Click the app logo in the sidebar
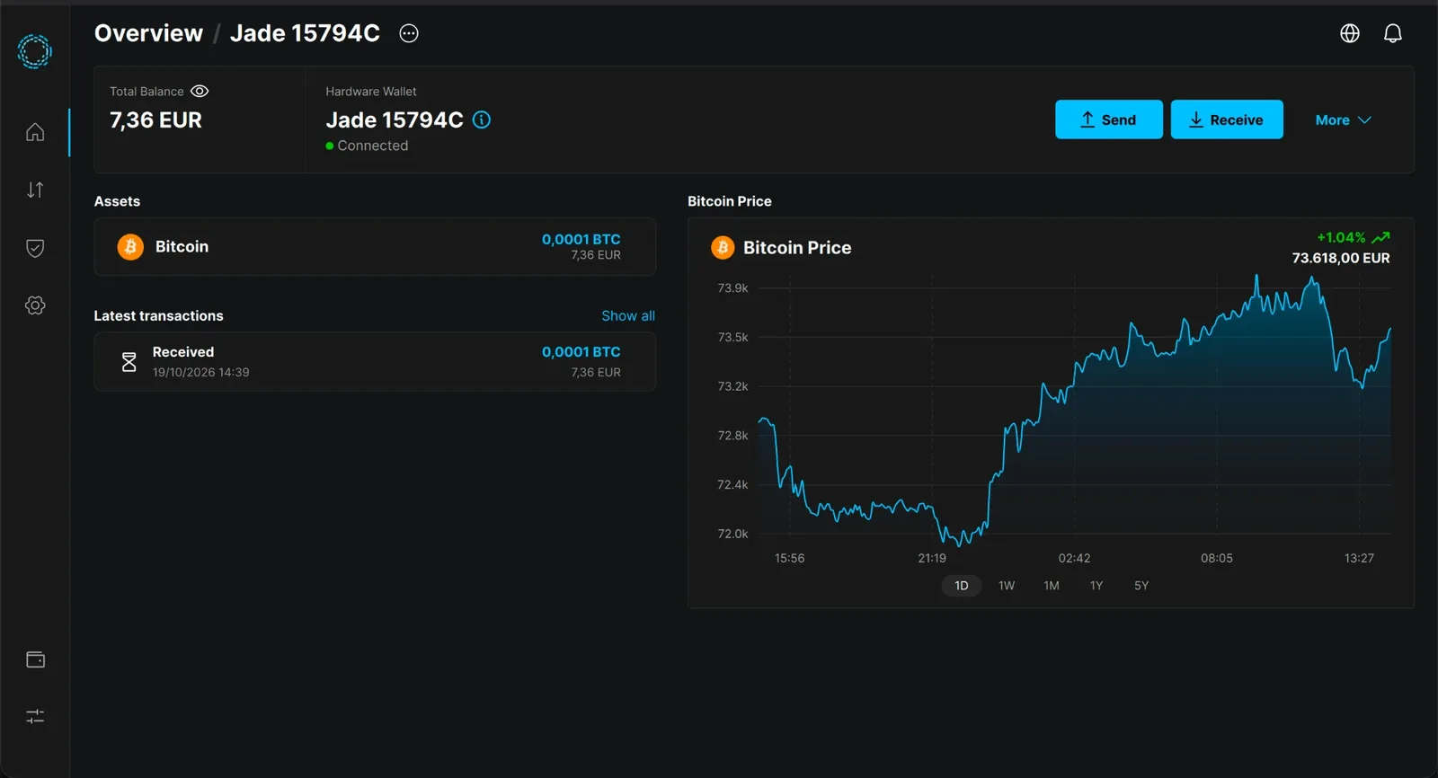Viewport: 1438px width, 778px height. pyautogui.click(x=35, y=51)
